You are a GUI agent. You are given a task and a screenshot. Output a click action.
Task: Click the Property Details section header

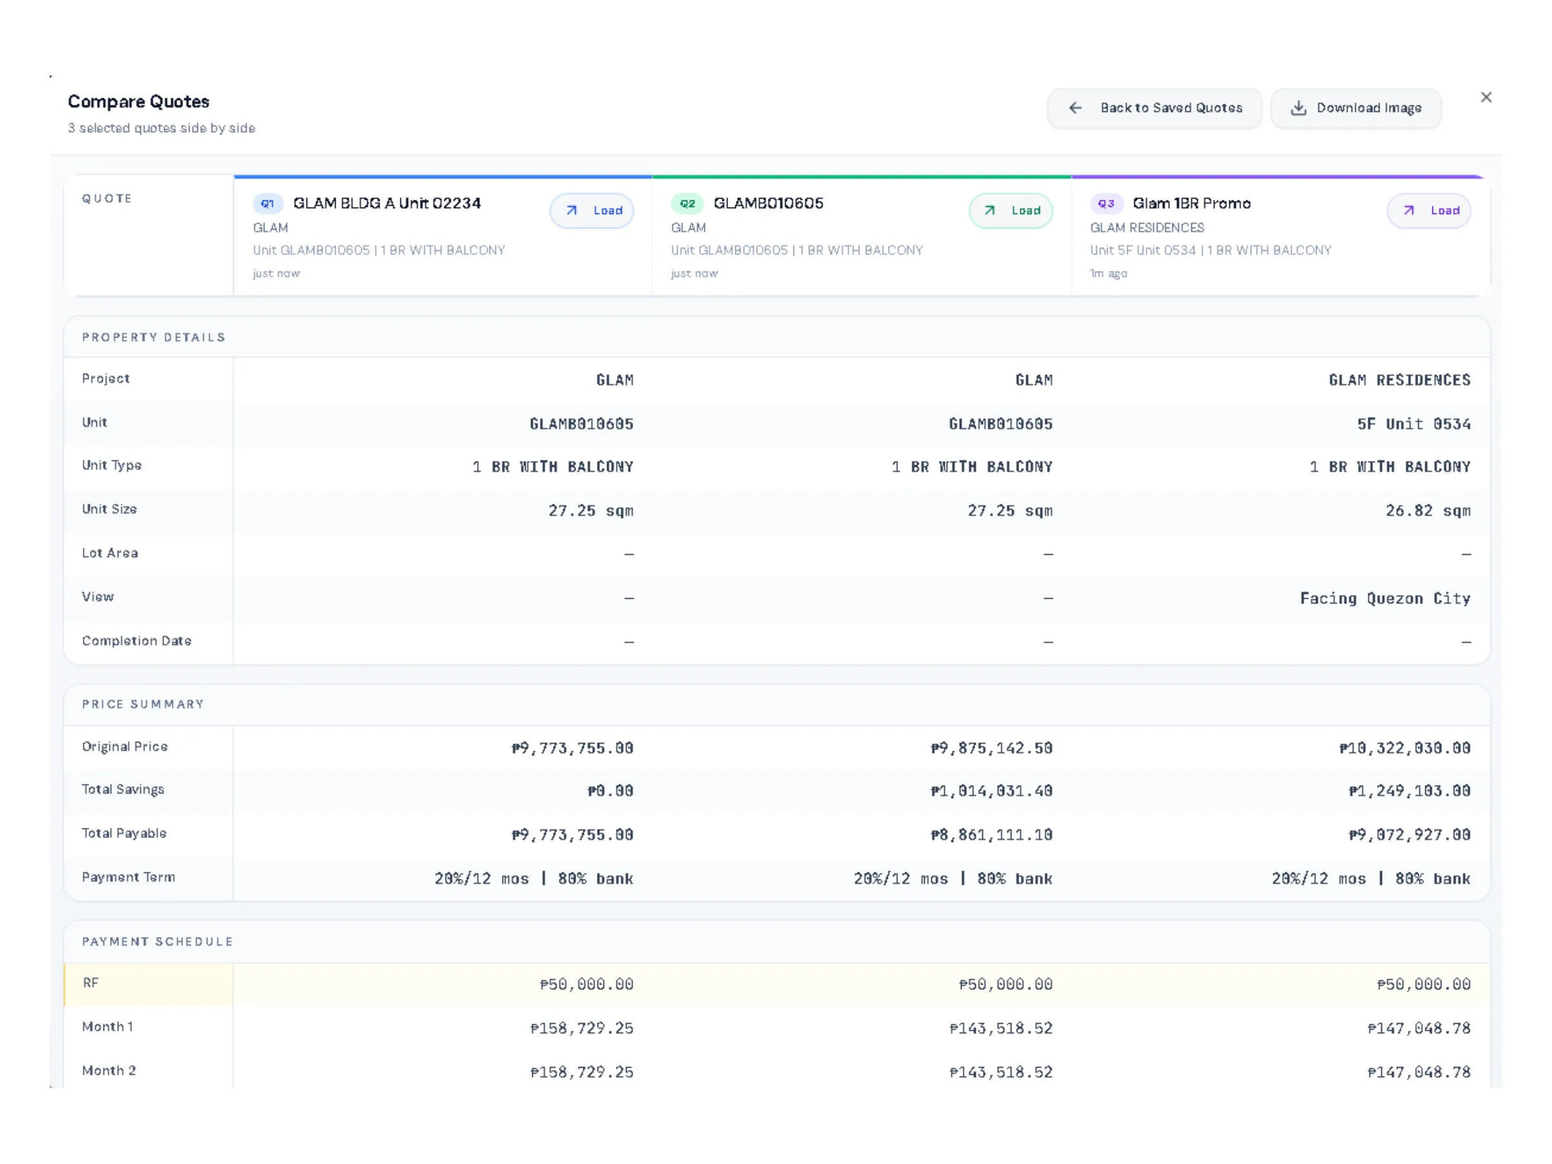pos(154,338)
